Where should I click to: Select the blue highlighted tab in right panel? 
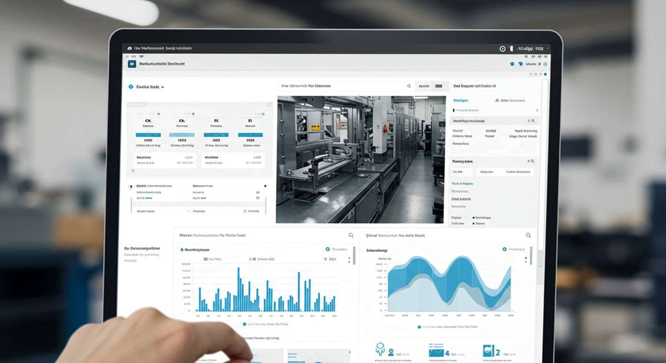[460, 100]
